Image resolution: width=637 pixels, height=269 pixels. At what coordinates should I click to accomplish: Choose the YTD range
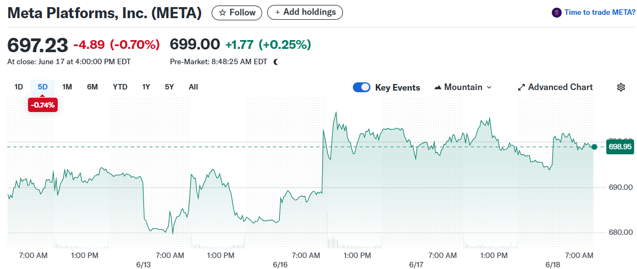[120, 87]
